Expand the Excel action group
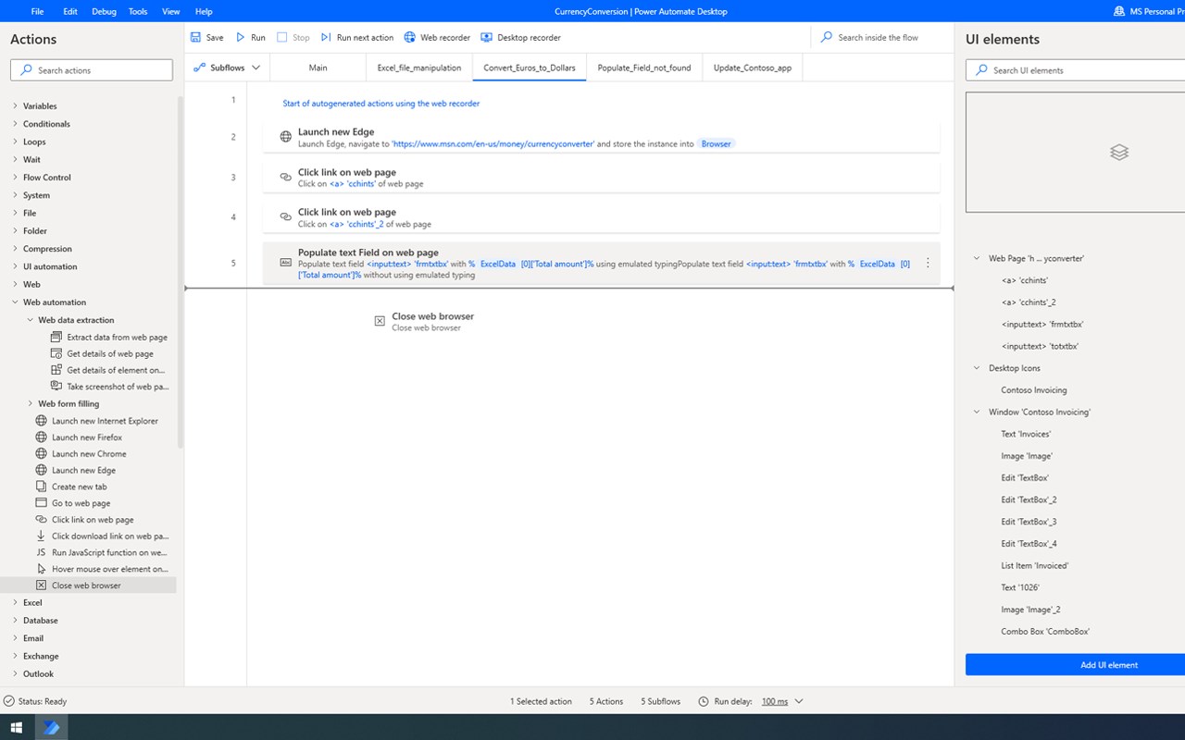Viewport: 1185px width, 740px height. [15, 603]
